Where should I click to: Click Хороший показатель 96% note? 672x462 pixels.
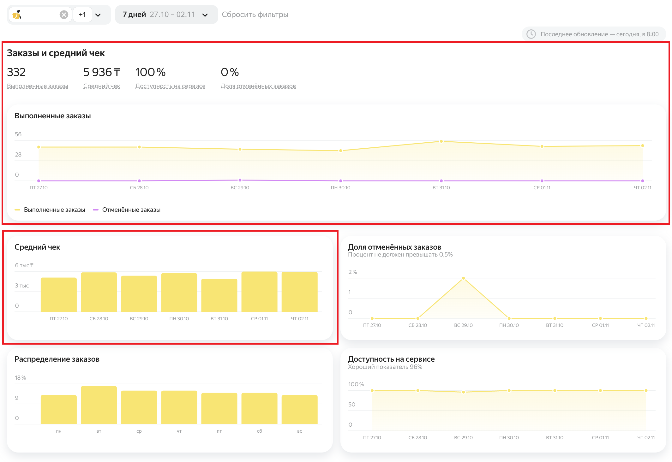385,367
